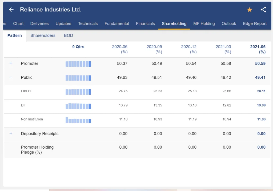Click the share icon in header
This screenshot has width=273, height=191.
pos(263,10)
